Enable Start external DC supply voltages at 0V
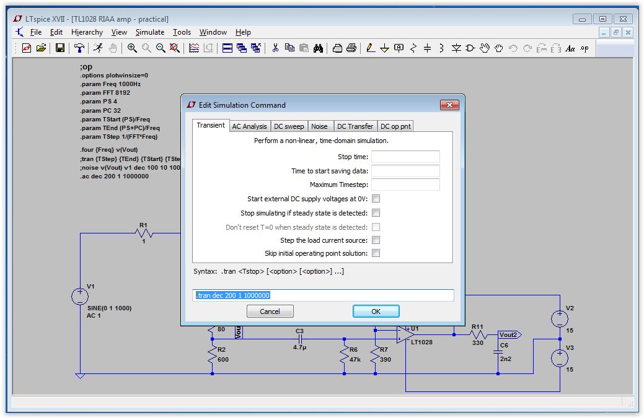 point(376,199)
